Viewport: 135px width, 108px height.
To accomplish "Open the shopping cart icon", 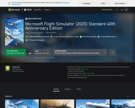I will (122, 10).
